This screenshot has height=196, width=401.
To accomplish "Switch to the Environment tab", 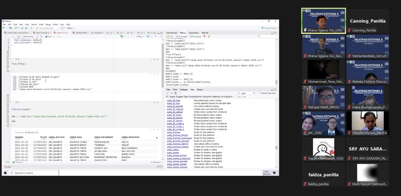I will click(x=172, y=33).
